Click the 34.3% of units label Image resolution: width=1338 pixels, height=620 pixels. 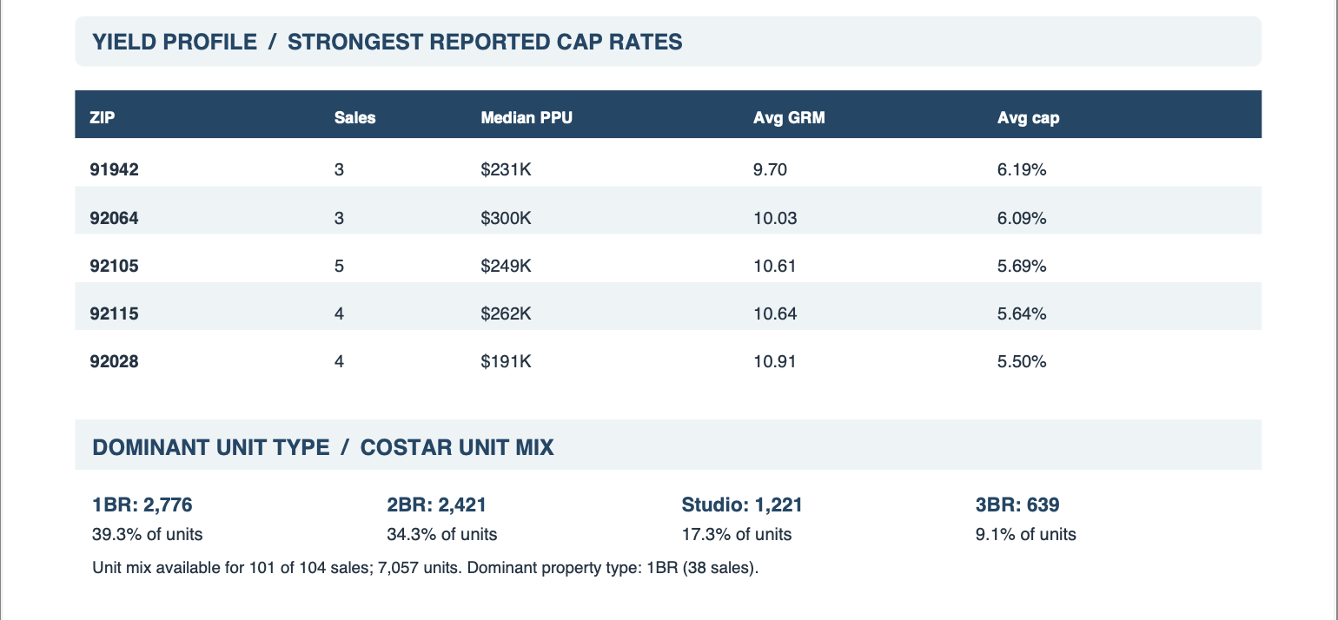click(441, 534)
